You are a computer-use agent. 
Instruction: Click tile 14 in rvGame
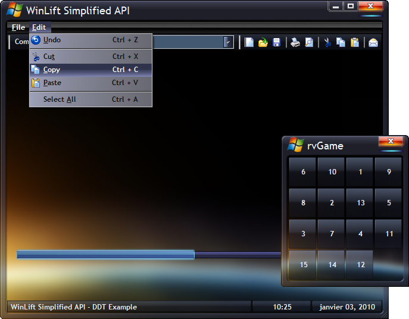tap(331, 265)
